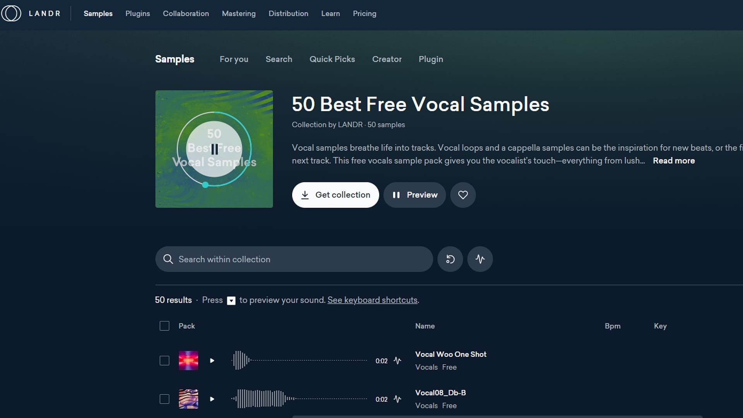743x418 pixels.
Task: Click the download icon to get collection
Action: pyautogui.click(x=305, y=194)
